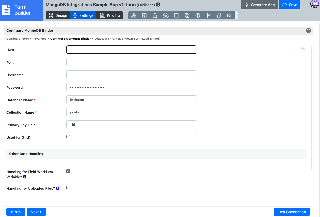
Task: Click info icon for Field Workflow Variable
Action: 25,177
